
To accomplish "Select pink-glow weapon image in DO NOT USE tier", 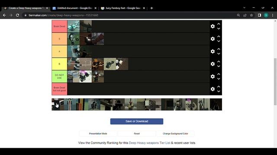I will tap(86, 77).
